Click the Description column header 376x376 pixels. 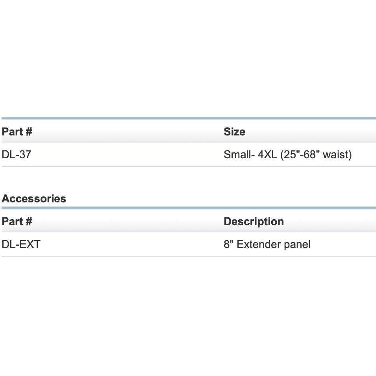coord(254,221)
